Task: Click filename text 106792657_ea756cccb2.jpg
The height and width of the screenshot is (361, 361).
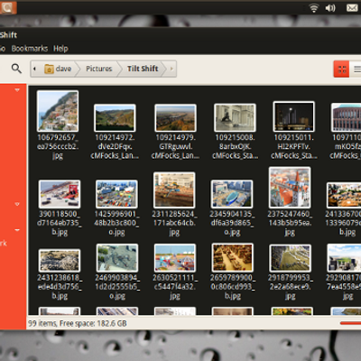Action: point(58,146)
